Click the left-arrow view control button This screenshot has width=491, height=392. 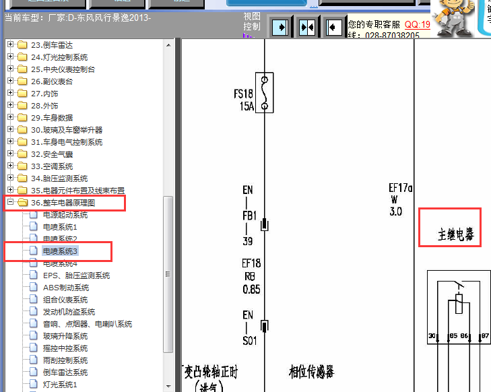pos(333,27)
